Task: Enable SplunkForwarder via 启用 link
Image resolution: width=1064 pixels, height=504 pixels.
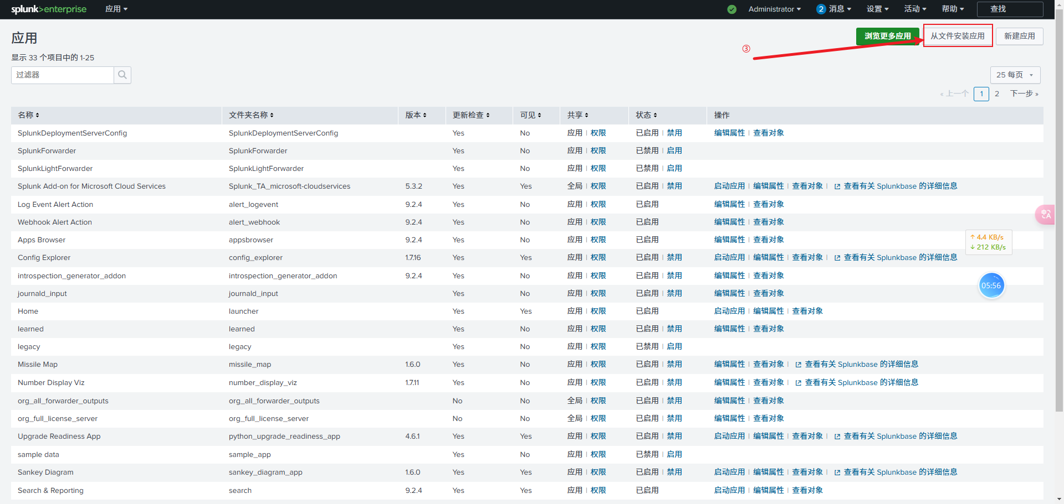Action: point(674,151)
